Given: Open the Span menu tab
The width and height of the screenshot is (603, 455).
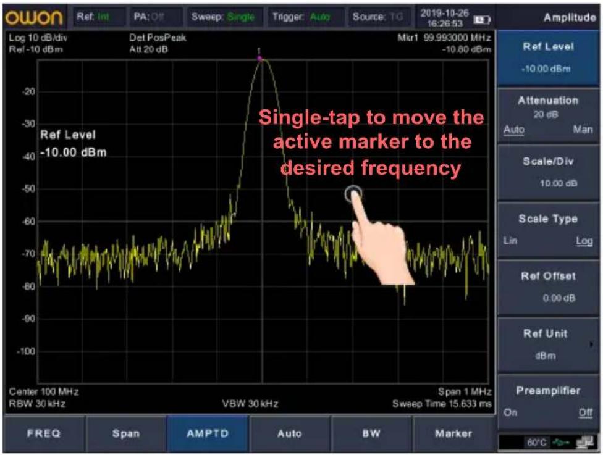Looking at the screenshot, I should pos(126,433).
